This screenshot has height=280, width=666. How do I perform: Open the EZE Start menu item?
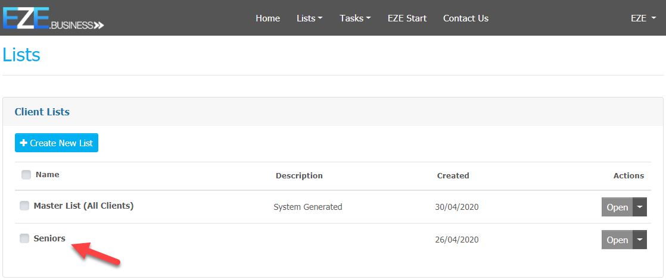(x=407, y=18)
